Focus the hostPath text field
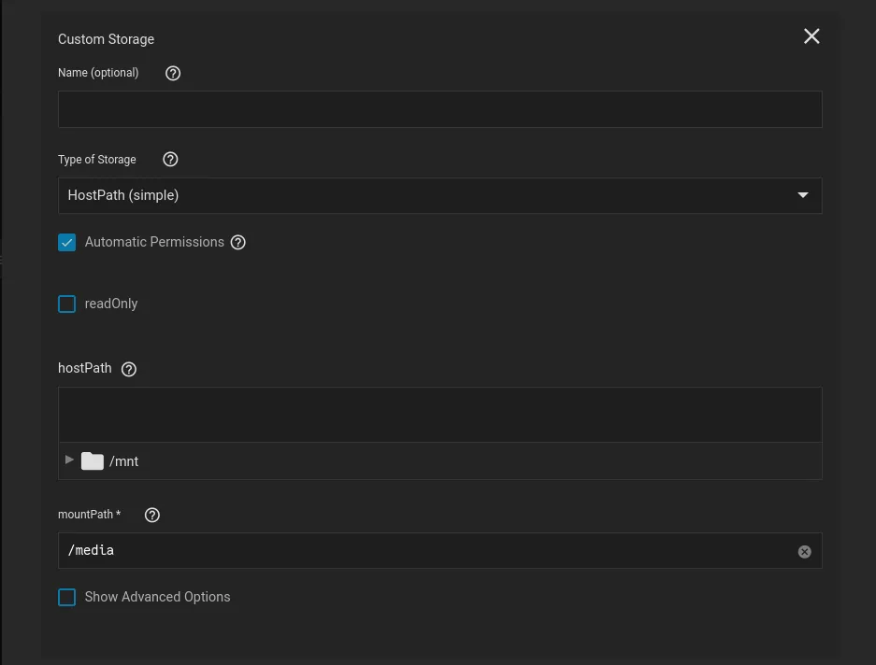The width and height of the screenshot is (876, 665). point(439,413)
